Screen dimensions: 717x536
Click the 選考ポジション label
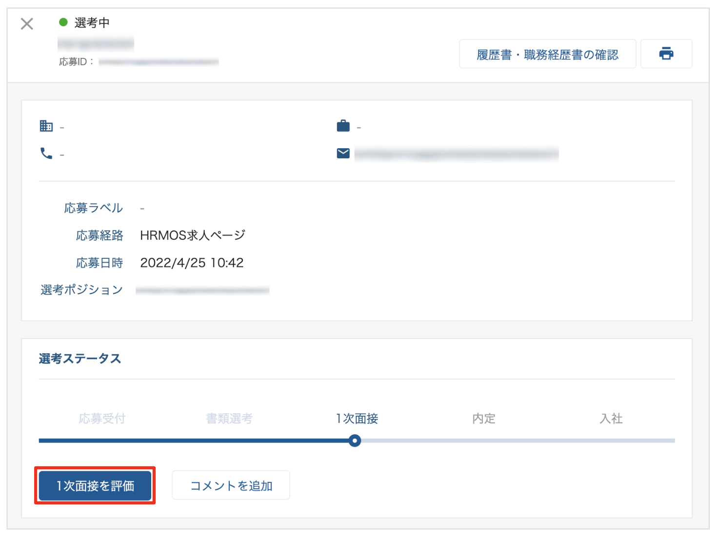tap(81, 290)
